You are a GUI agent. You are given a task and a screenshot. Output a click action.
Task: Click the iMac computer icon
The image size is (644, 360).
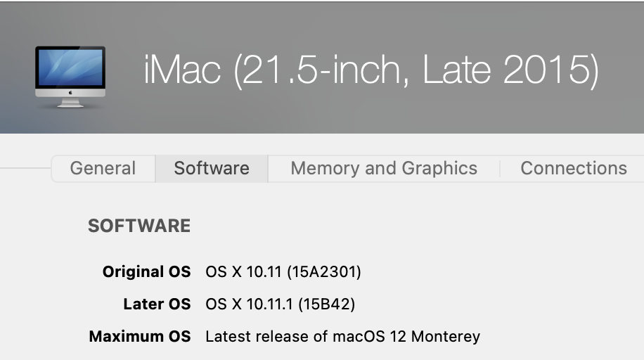pyautogui.click(x=70, y=77)
